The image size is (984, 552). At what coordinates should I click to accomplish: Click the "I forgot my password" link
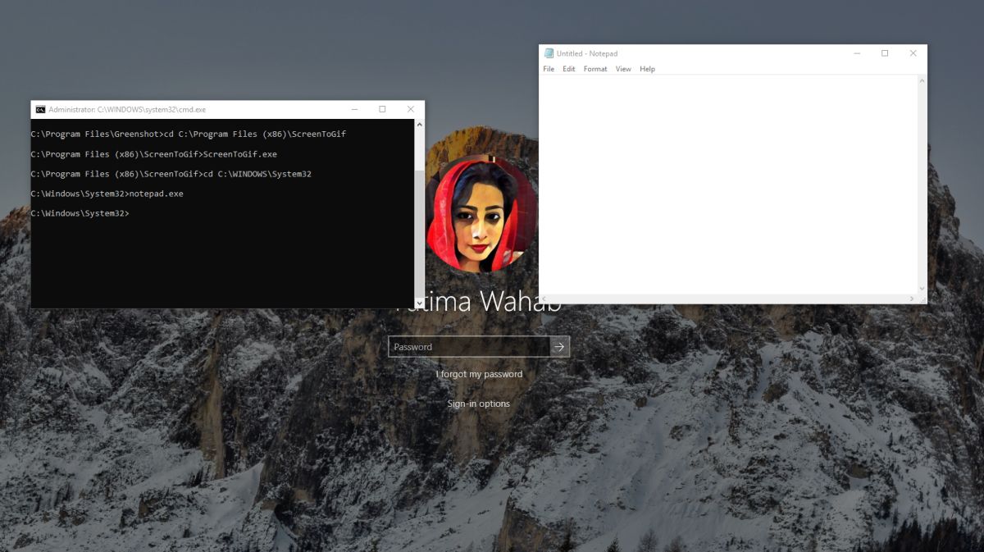(478, 373)
